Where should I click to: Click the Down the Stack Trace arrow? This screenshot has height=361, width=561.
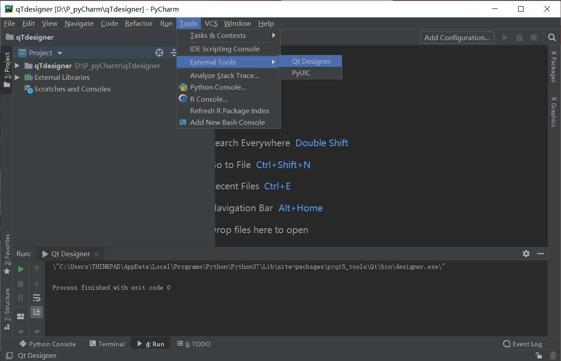pos(37,283)
